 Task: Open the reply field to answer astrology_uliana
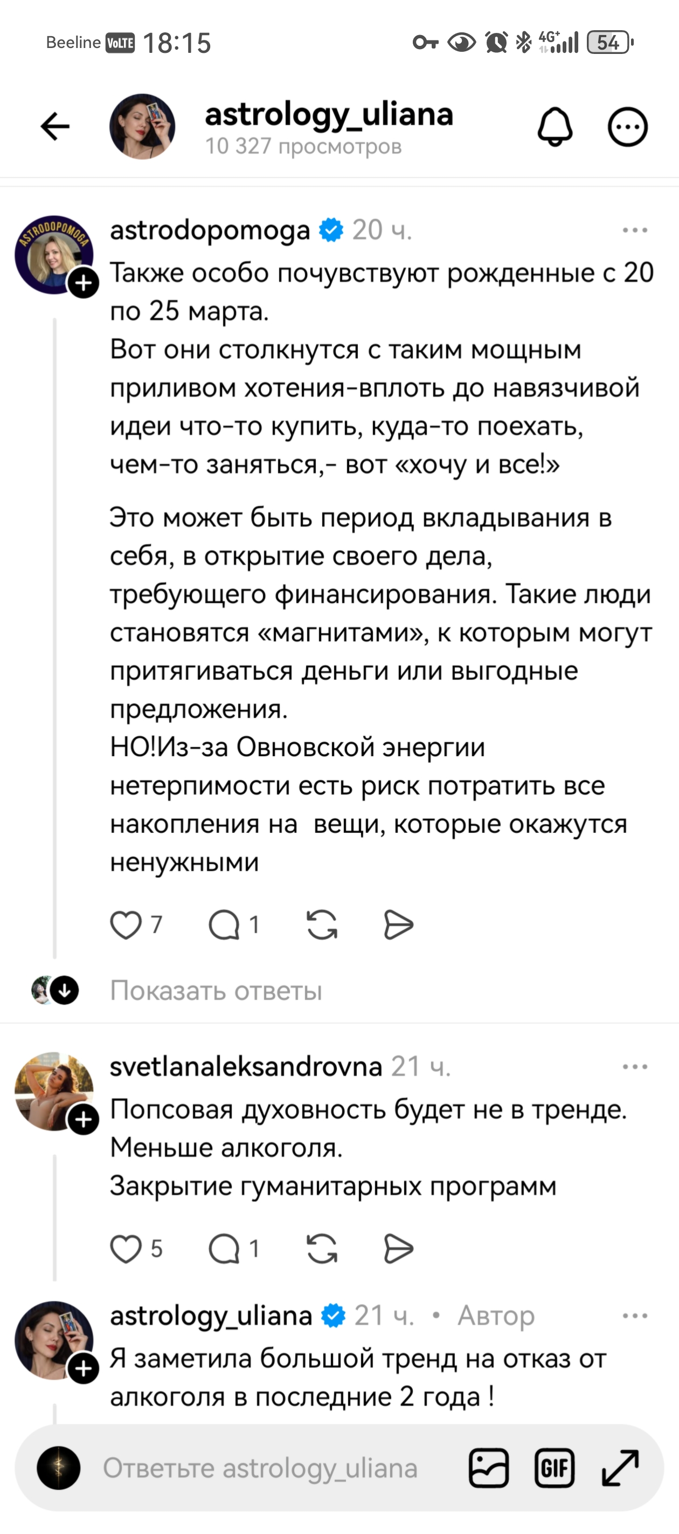click(x=262, y=1467)
